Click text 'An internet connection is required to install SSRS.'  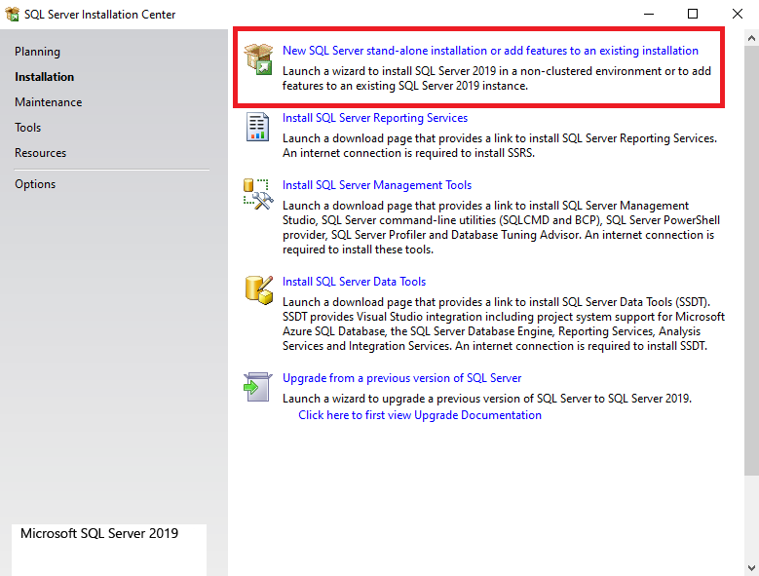pos(408,153)
